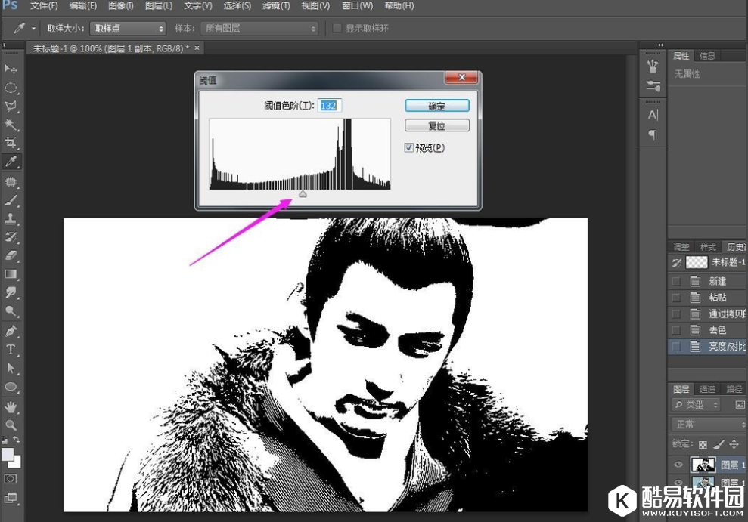This screenshot has height=522, width=748.
Task: Click the 复位 reset button
Action: pos(437,125)
